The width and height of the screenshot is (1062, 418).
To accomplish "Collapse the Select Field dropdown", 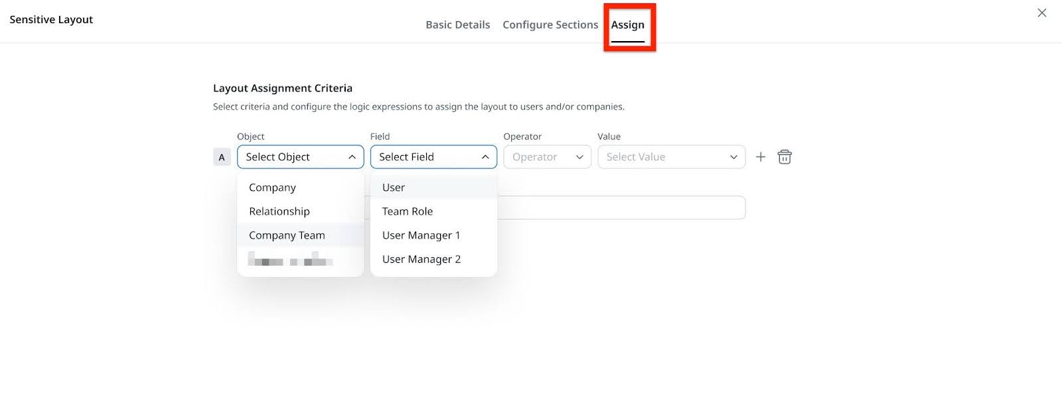I will (x=433, y=157).
